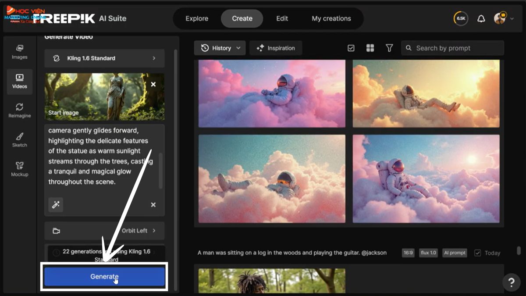Switch to the My creations tab
The image size is (526, 296).
pyautogui.click(x=331, y=18)
